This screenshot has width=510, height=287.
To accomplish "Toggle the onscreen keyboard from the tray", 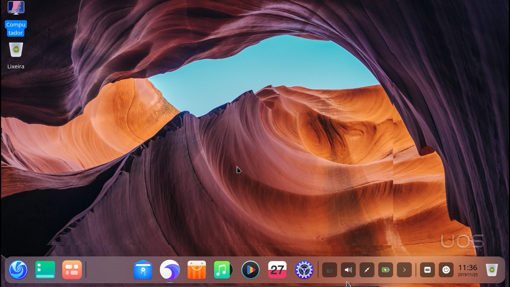I will pos(427,270).
